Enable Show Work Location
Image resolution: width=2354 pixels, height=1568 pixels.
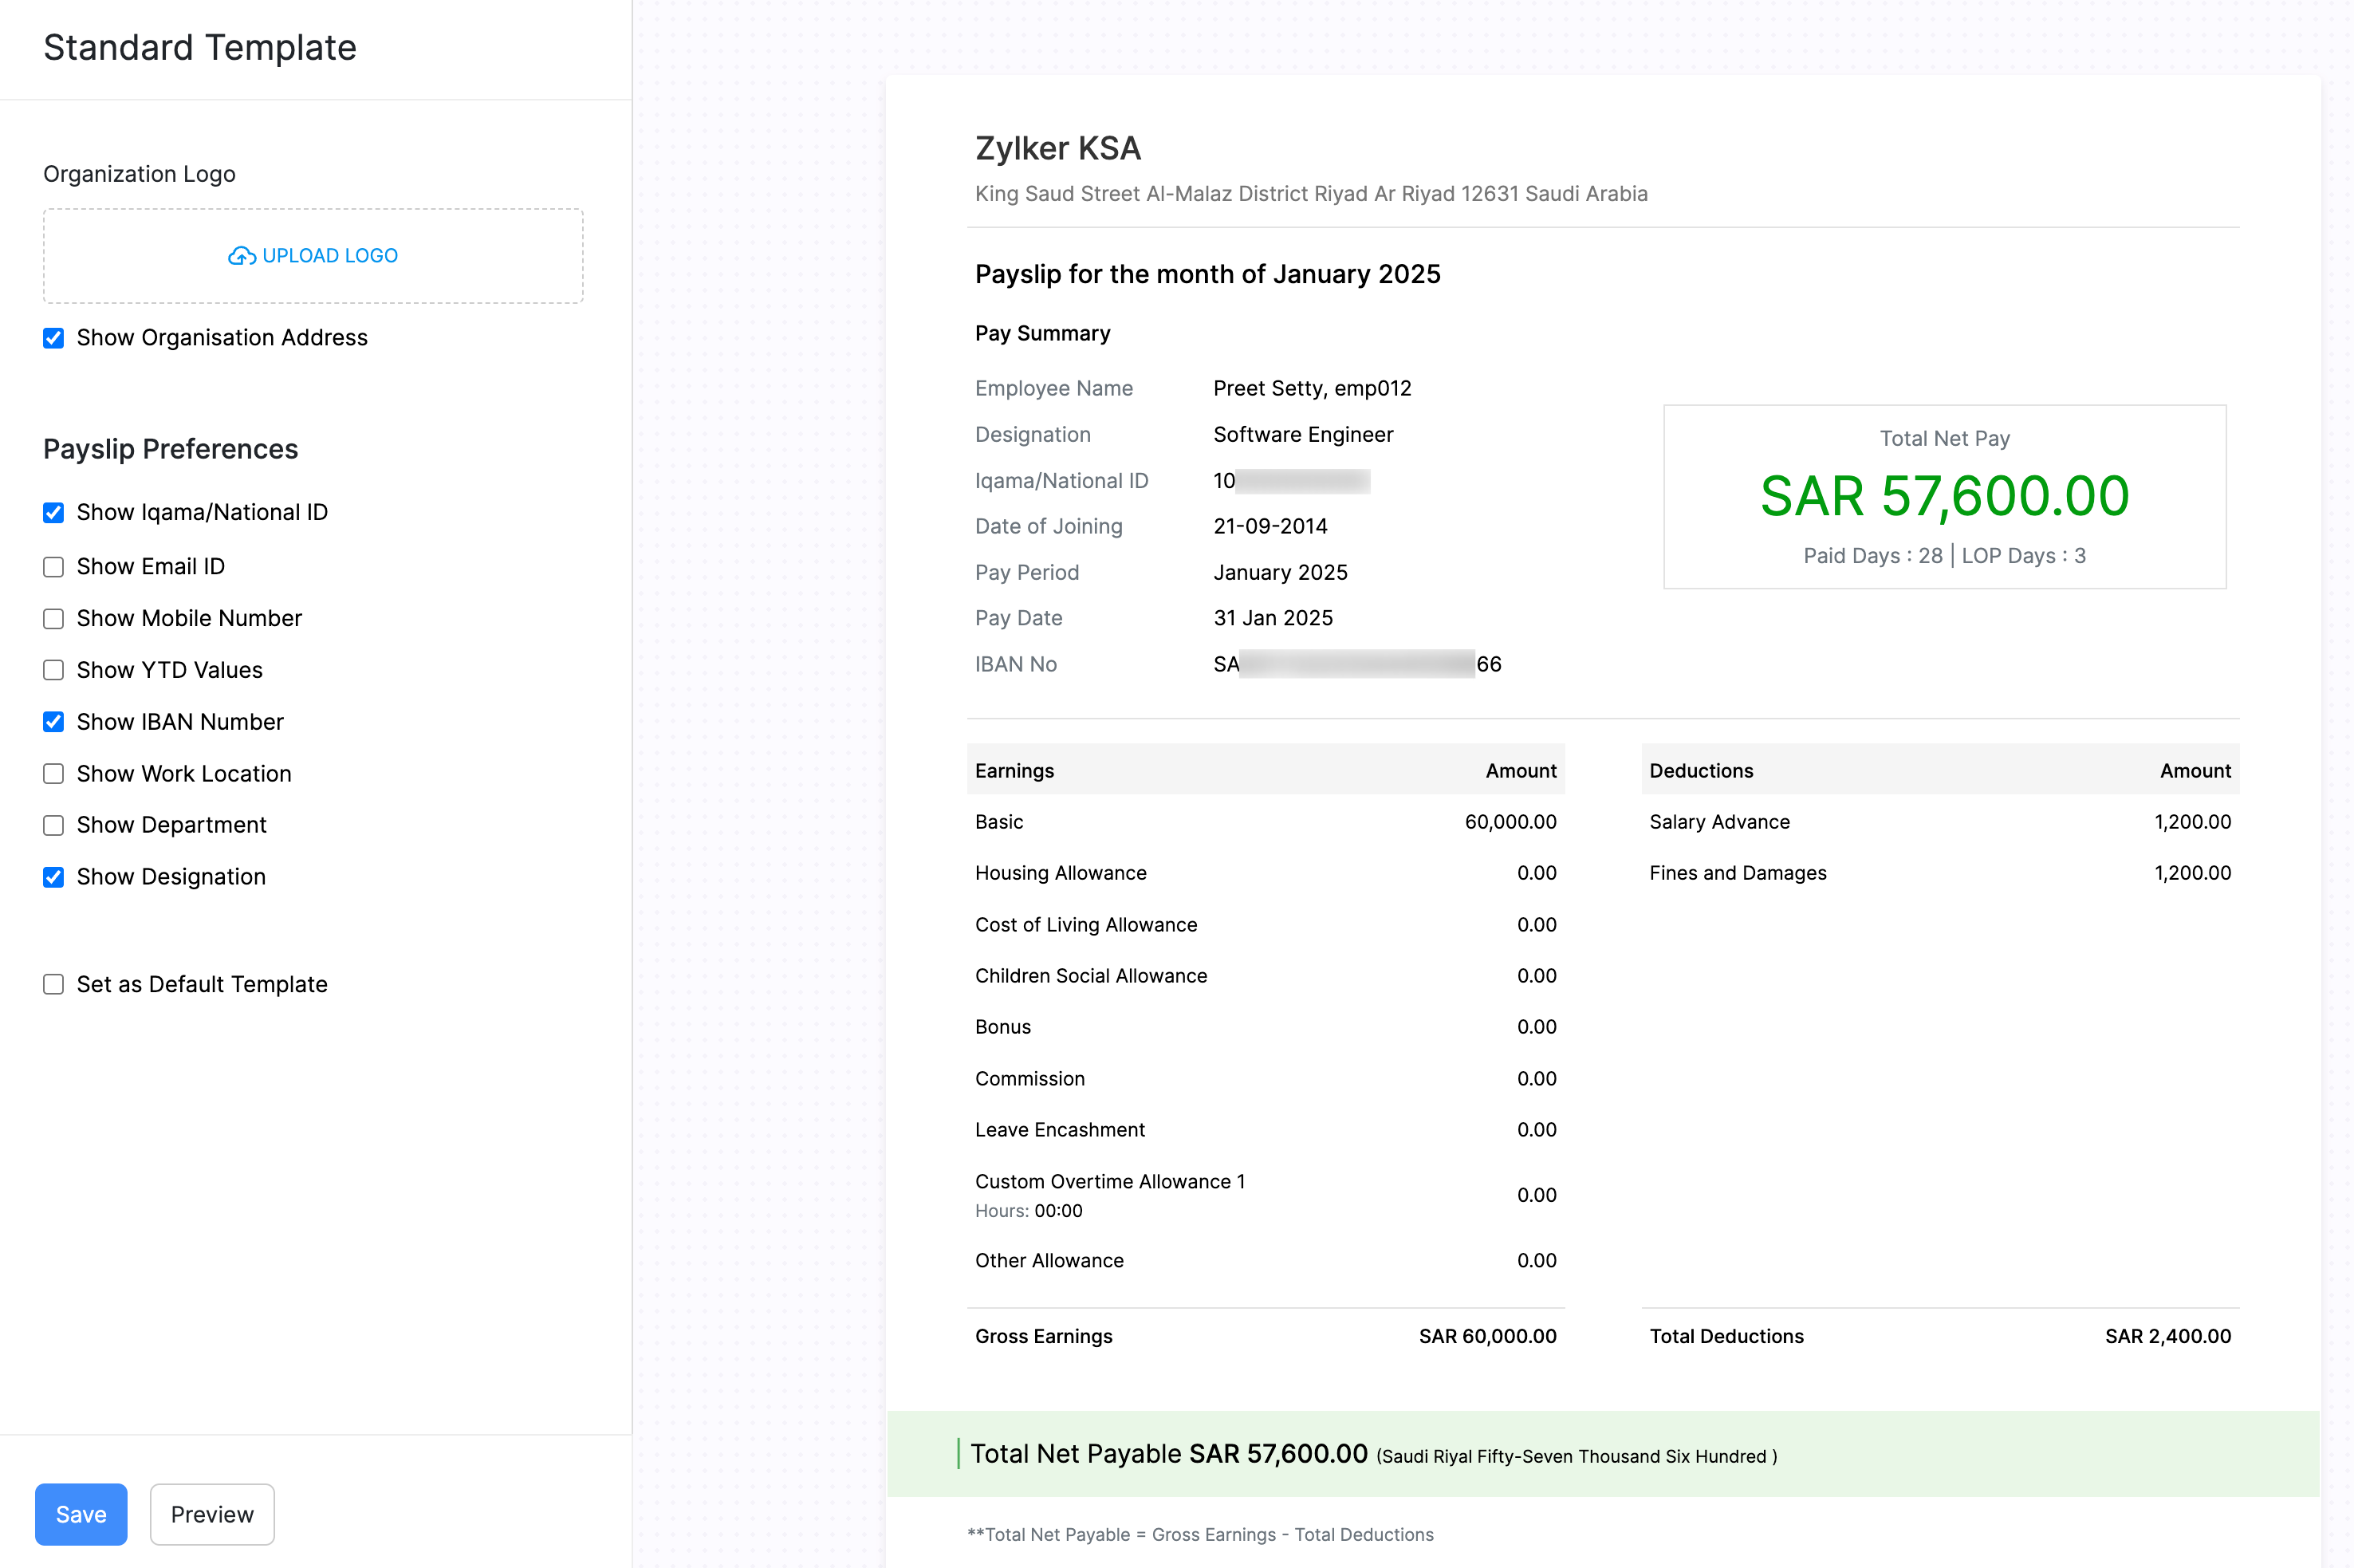54,774
